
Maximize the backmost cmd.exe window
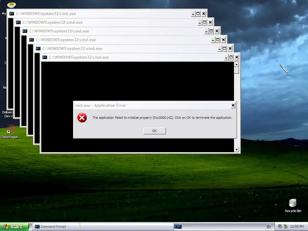(198, 14)
